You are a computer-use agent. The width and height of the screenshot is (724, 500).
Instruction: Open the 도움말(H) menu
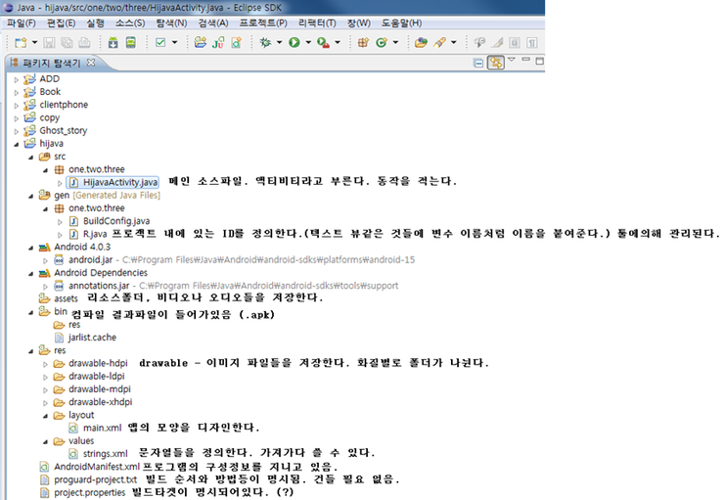(401, 23)
